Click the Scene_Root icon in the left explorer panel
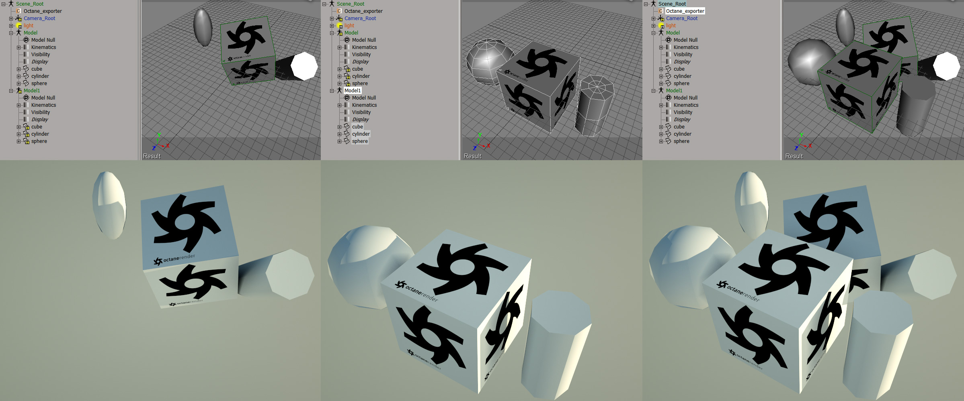 (x=11, y=4)
